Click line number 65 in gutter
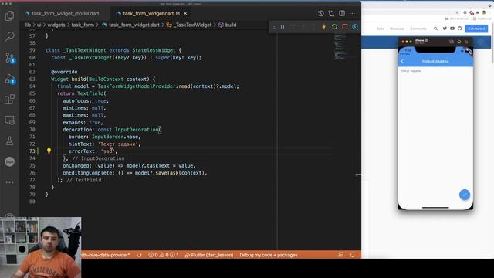This screenshot has width=494, height=278. (32, 93)
